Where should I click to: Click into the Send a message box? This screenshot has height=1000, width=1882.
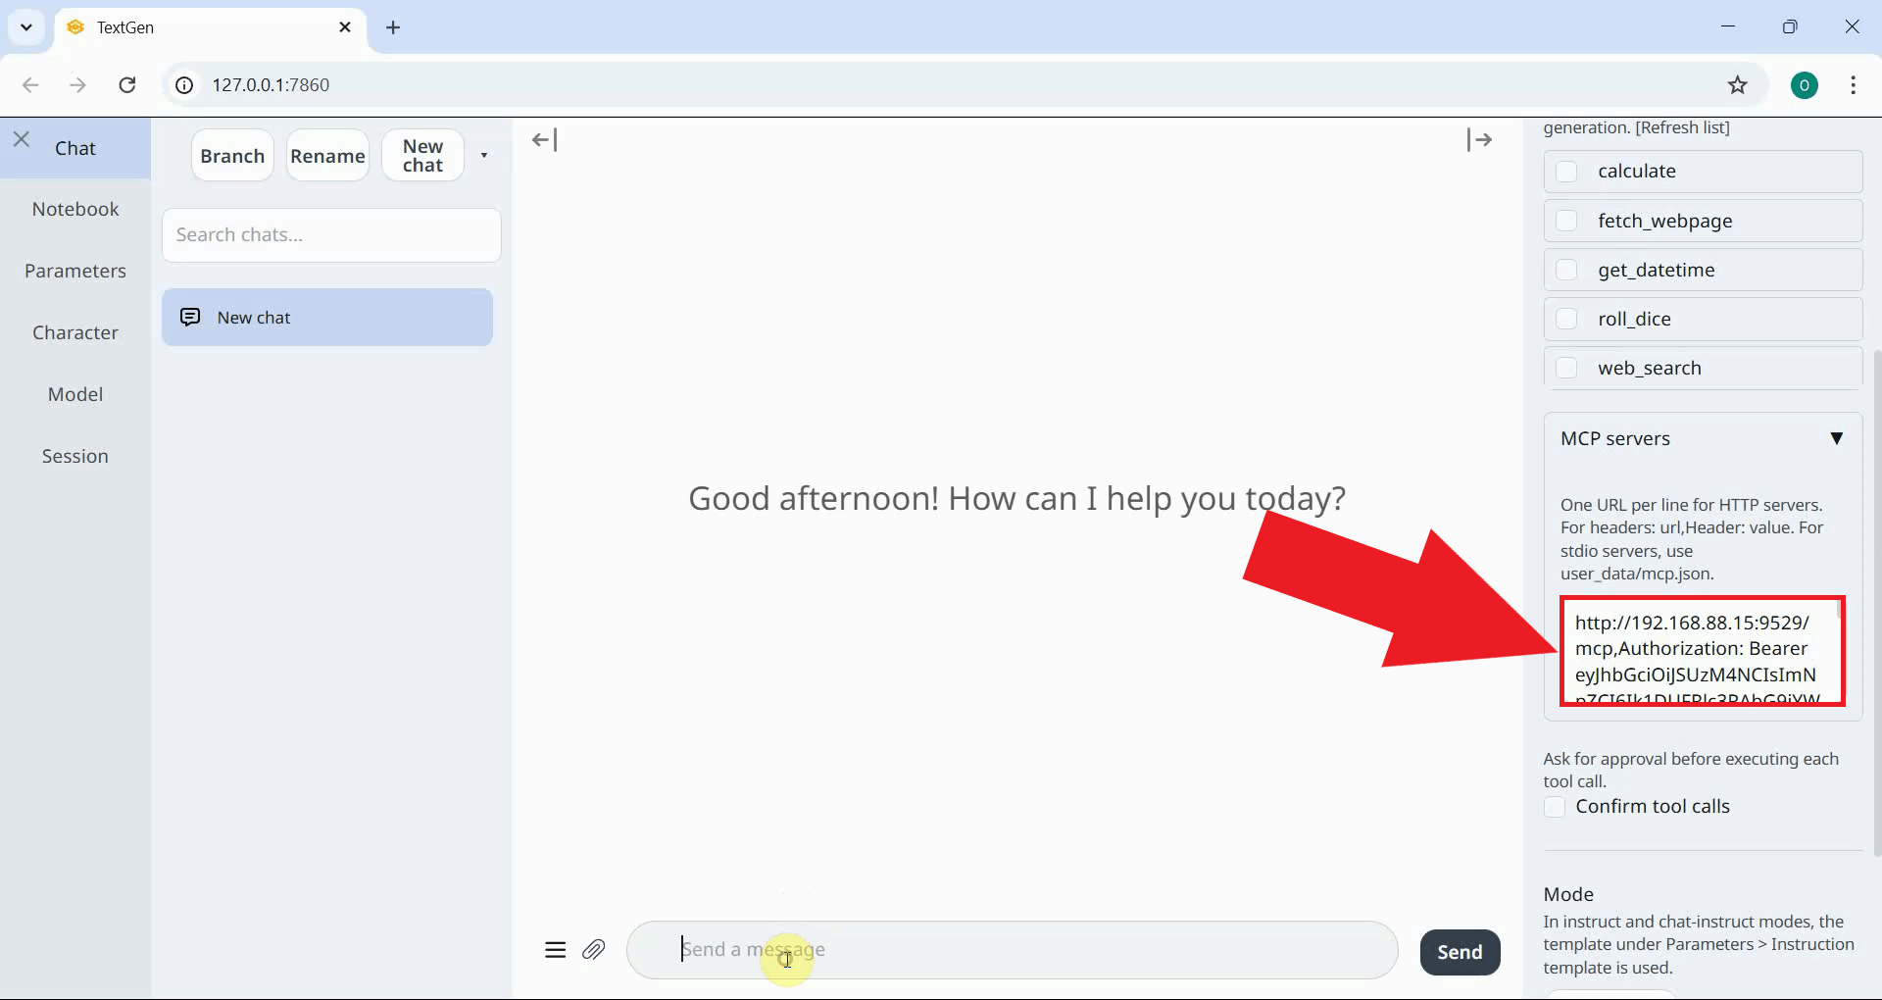pyautogui.click(x=1012, y=950)
